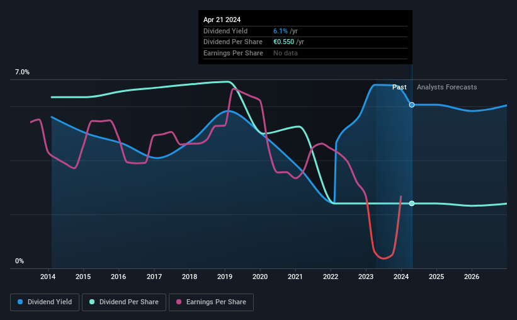Click the Apr 21 2024 tooltip date
This screenshot has height=320, width=517.
(x=222, y=20)
